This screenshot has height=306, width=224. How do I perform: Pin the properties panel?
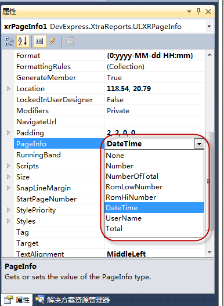click(198, 12)
